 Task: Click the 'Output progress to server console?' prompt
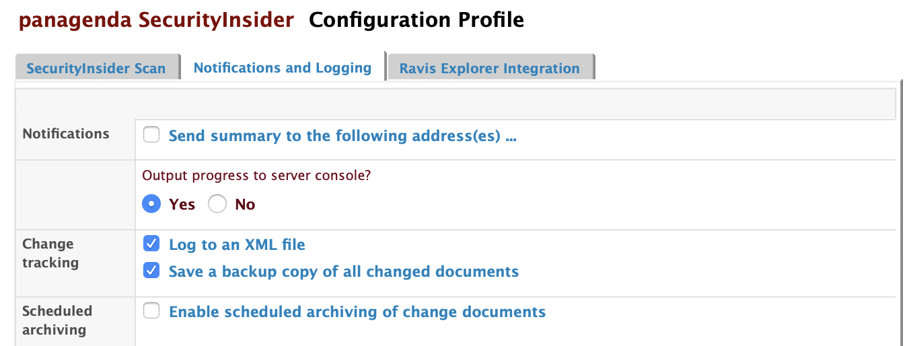click(256, 175)
